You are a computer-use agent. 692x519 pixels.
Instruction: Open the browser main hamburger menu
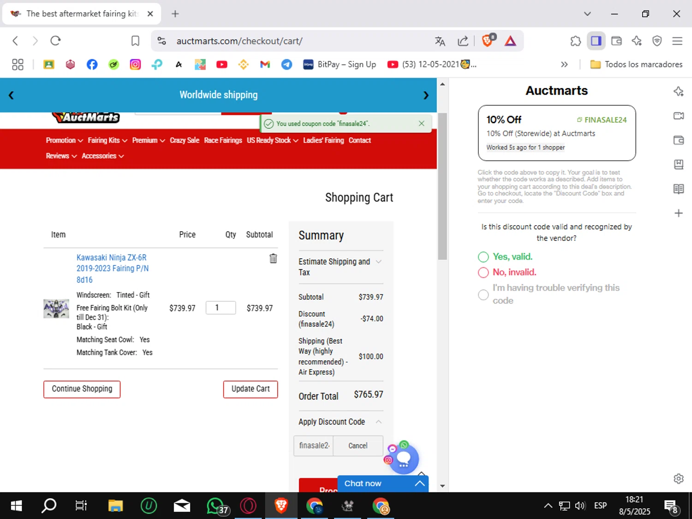677,41
